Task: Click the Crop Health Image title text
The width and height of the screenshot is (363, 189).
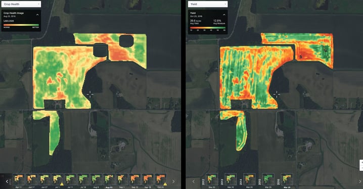Action: (14, 13)
